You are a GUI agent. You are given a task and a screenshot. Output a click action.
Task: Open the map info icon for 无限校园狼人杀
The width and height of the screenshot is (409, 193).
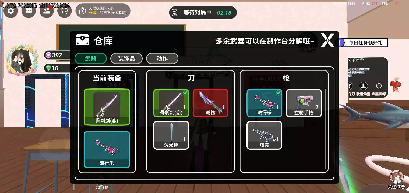(83, 11)
